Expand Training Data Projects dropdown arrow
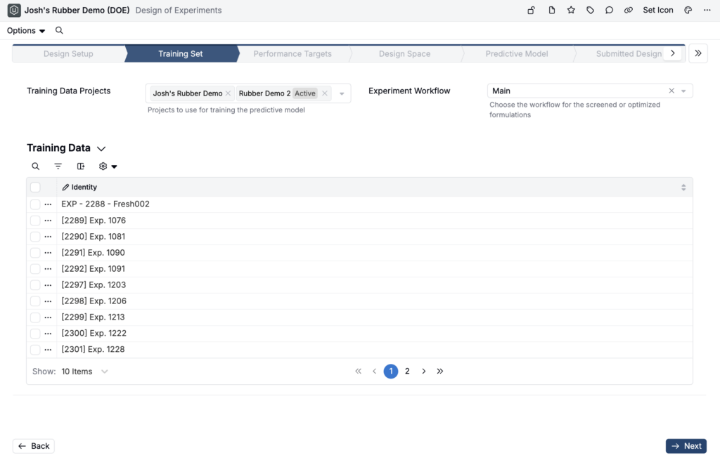The height and width of the screenshot is (472, 720). (x=342, y=93)
